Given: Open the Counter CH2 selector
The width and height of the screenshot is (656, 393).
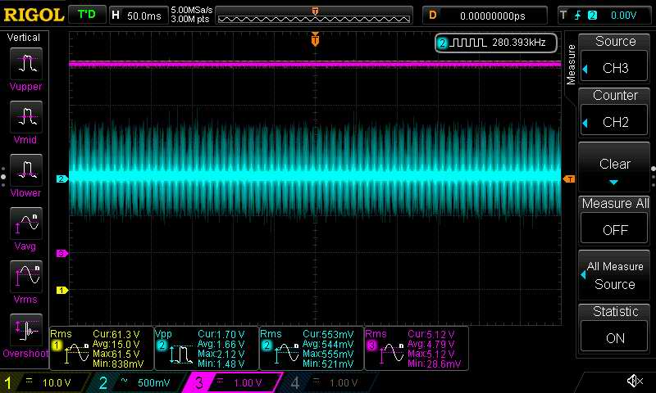Looking at the screenshot, I should pyautogui.click(x=614, y=121).
